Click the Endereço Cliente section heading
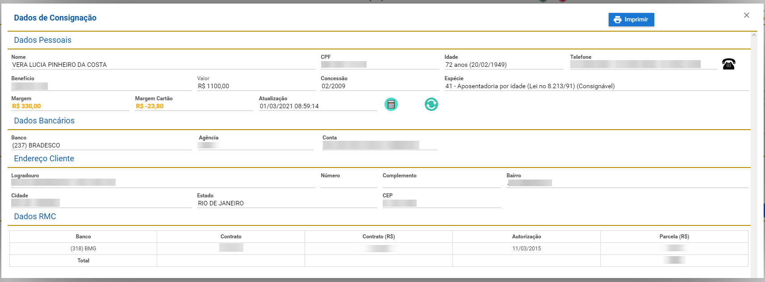The height and width of the screenshot is (282, 765). [x=44, y=159]
